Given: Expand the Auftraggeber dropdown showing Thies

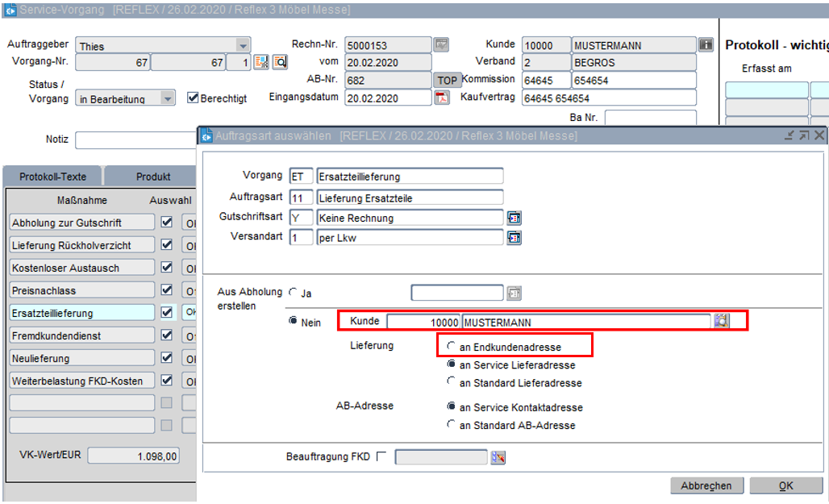Looking at the screenshot, I should click(243, 46).
